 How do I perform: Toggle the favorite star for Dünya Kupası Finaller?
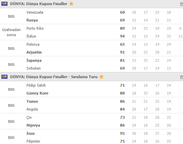pyautogui.click(x=71, y=4)
